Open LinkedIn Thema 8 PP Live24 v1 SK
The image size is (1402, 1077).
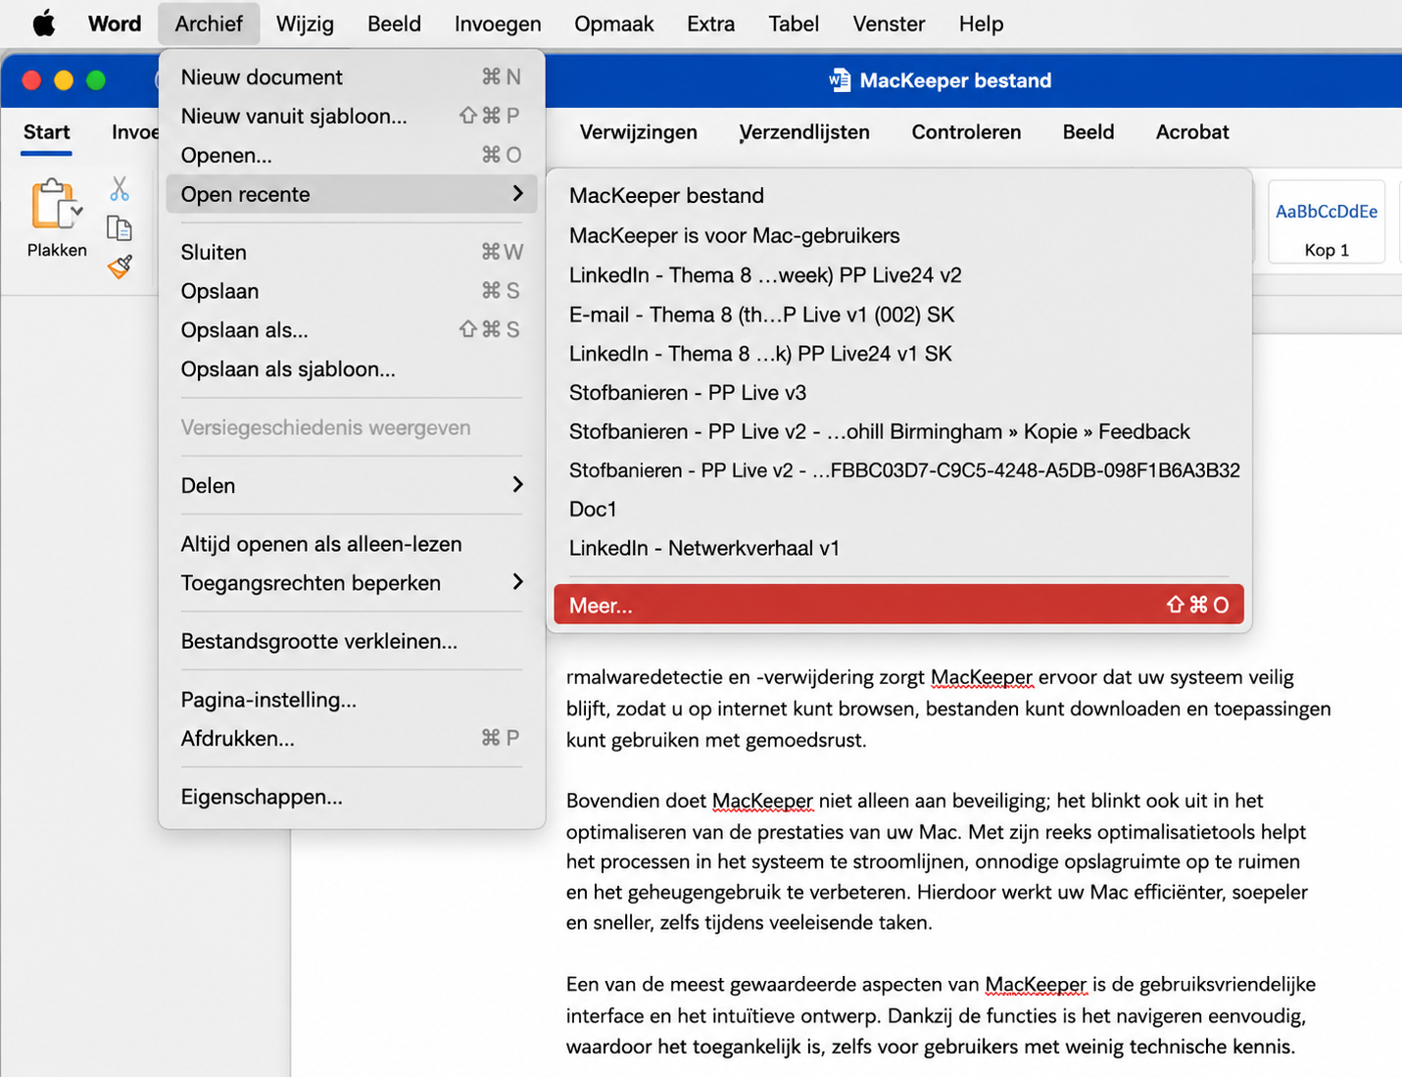pos(898,354)
